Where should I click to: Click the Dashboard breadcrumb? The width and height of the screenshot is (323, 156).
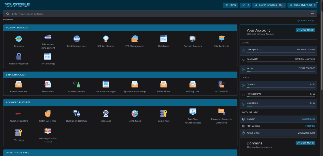[x=8, y=20]
